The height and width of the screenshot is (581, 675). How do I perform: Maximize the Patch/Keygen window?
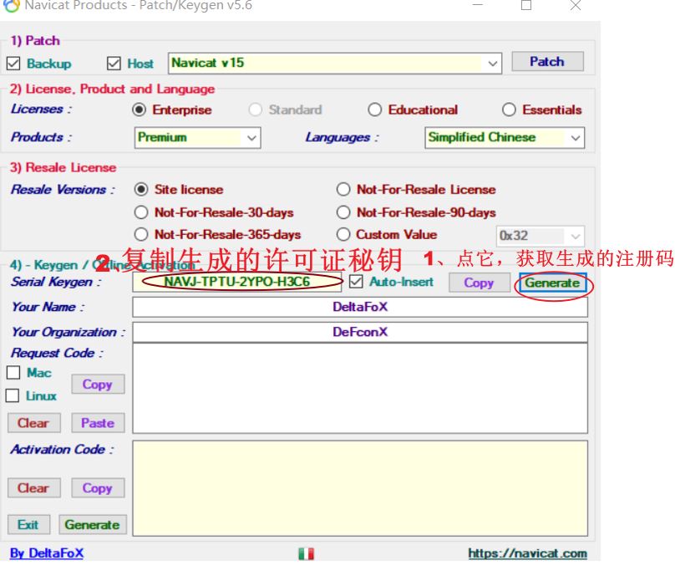point(526,5)
